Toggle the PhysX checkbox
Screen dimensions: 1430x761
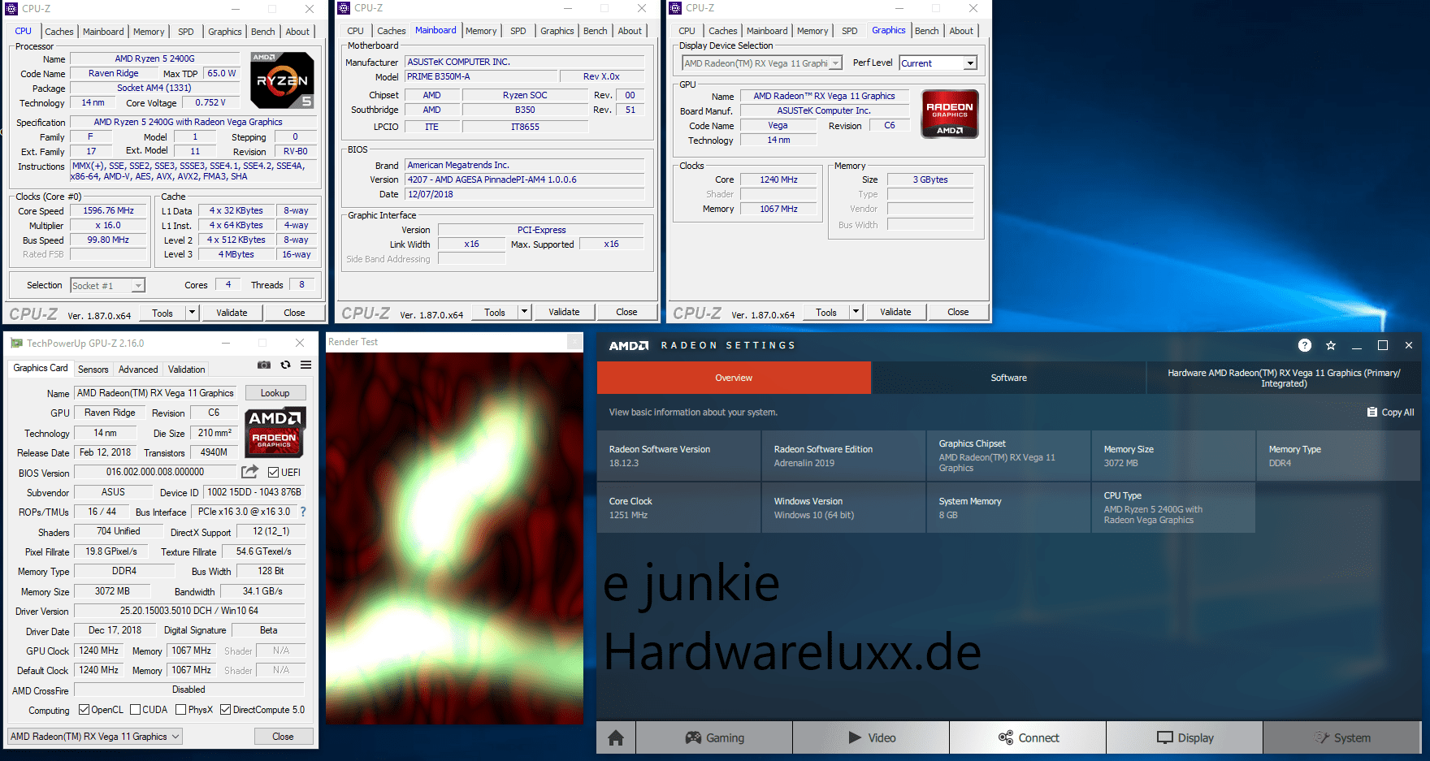point(181,710)
